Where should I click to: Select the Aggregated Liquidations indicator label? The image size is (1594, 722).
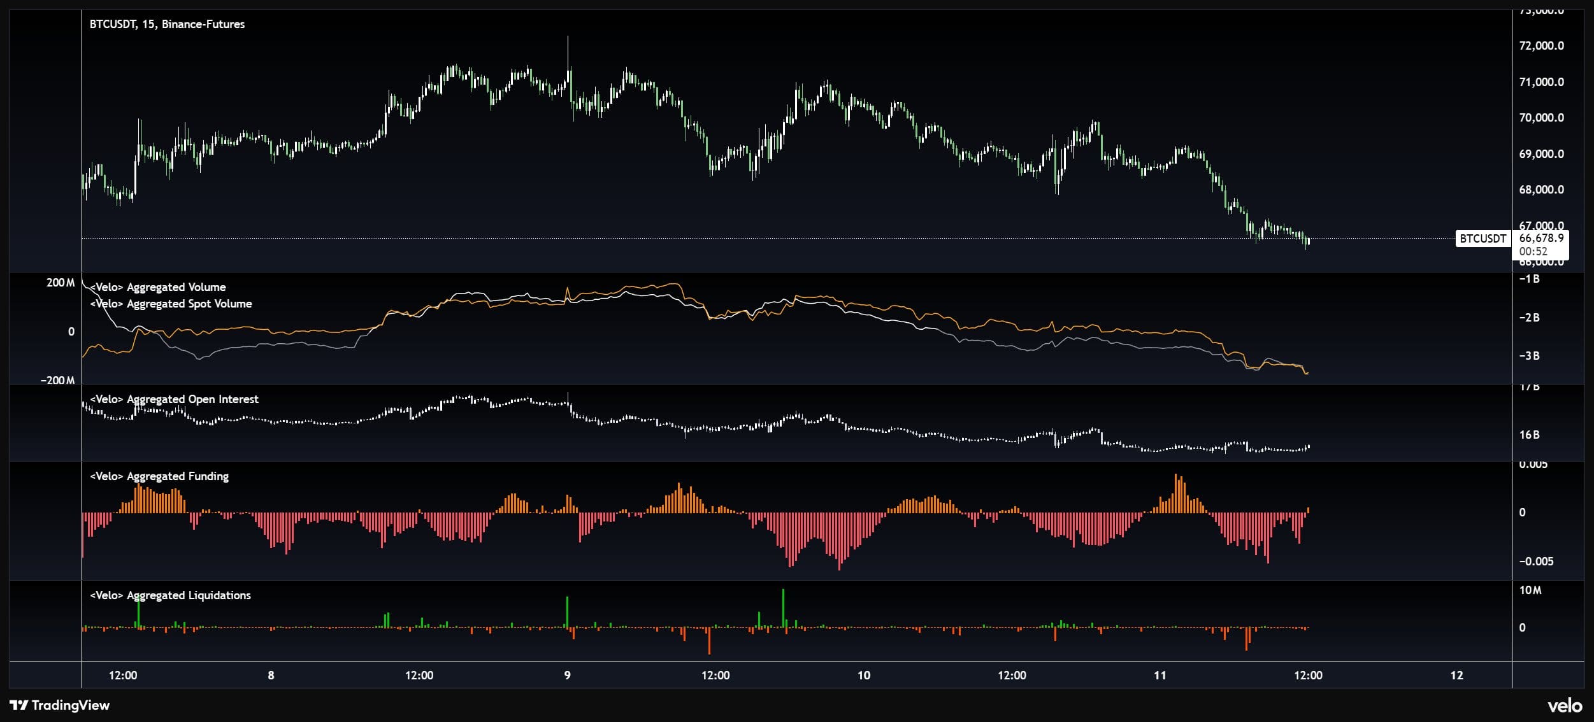point(170,595)
